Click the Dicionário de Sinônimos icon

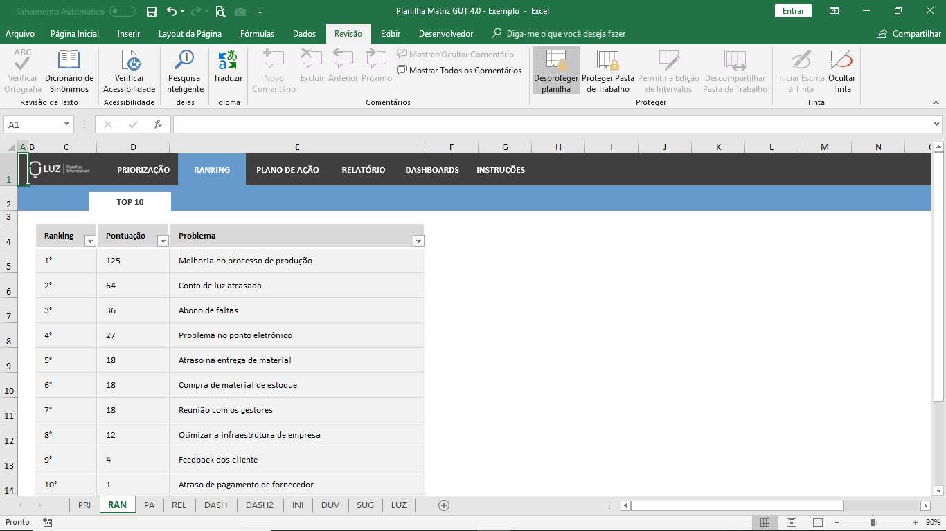(x=69, y=60)
